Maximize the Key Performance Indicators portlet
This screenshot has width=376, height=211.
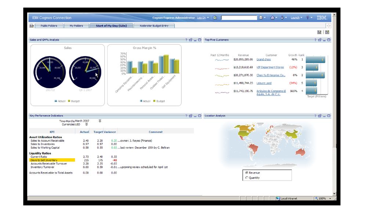pos(199,116)
